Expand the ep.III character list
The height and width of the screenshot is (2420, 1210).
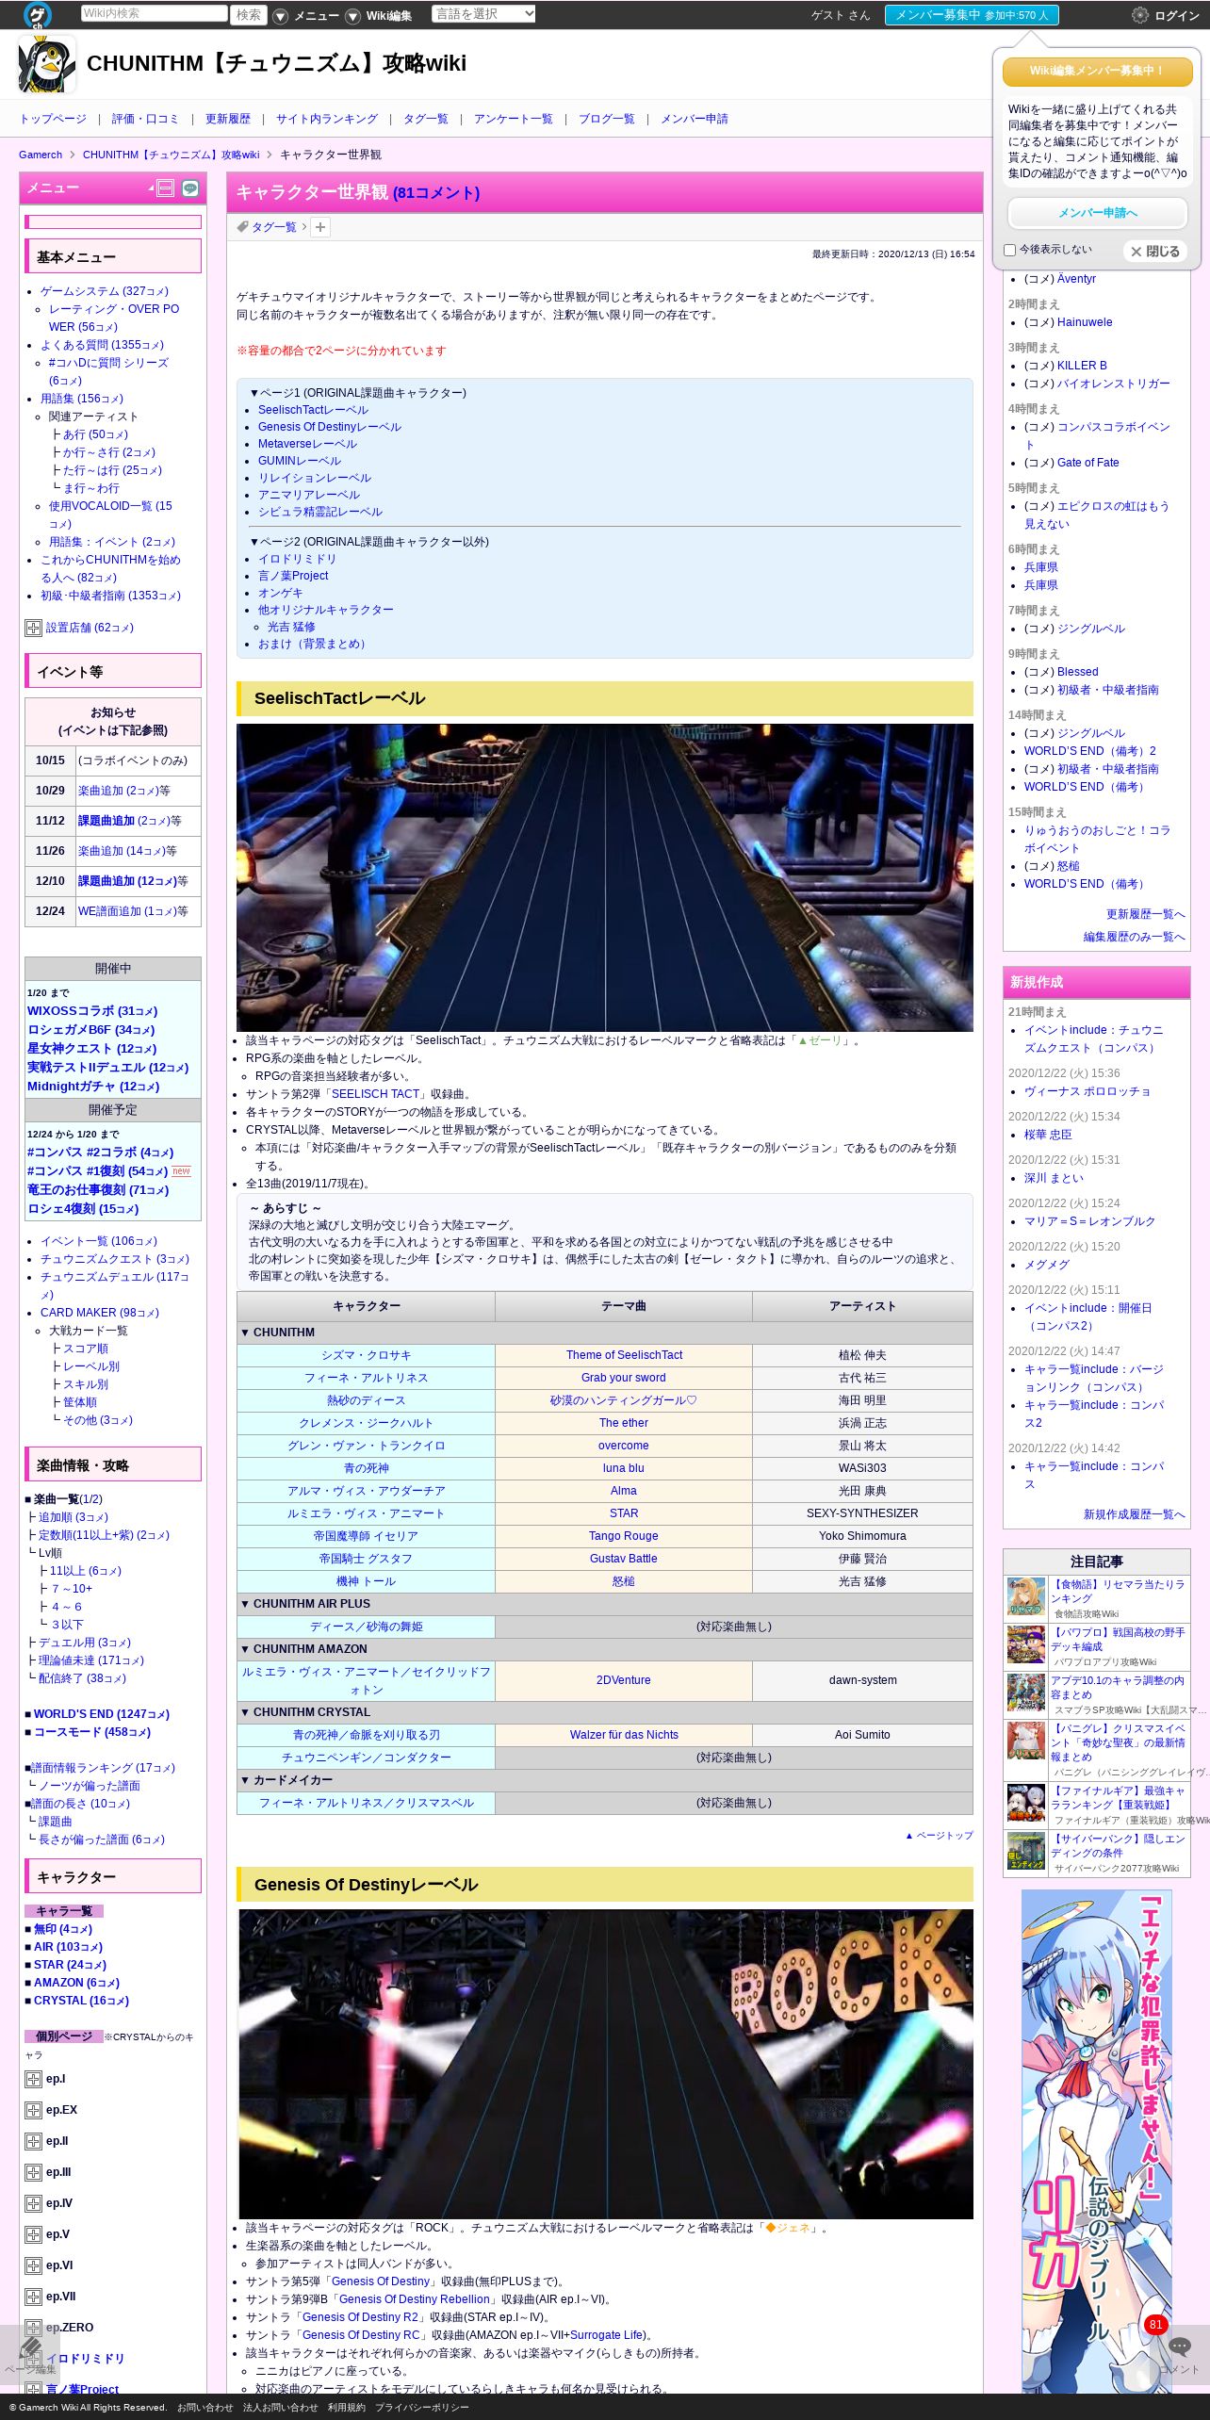[33, 2172]
